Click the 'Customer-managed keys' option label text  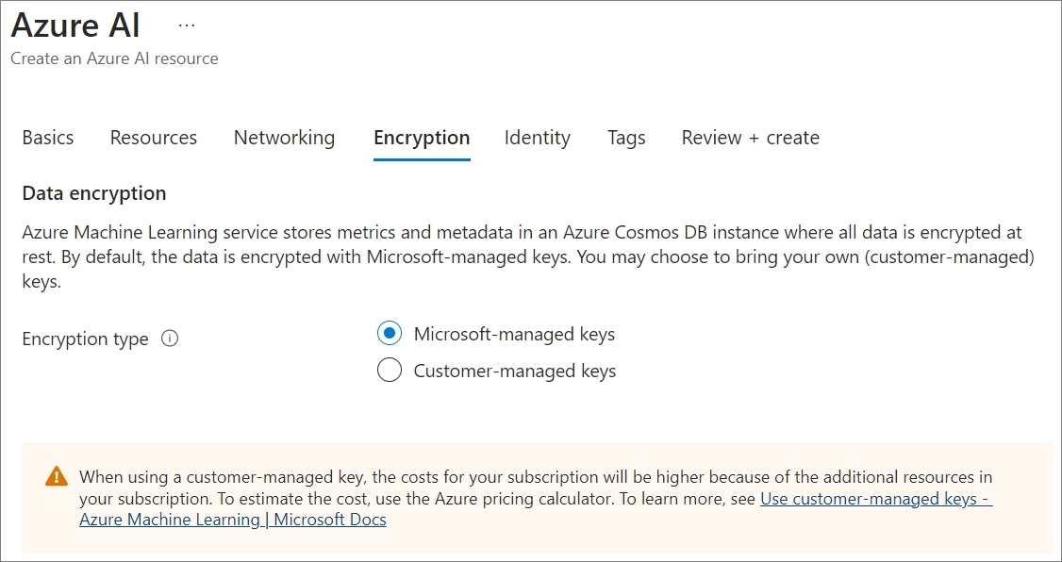click(515, 371)
